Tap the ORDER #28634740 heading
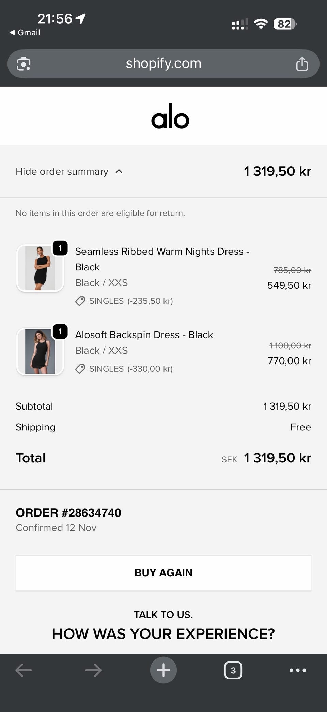The image size is (327, 712). (68, 513)
